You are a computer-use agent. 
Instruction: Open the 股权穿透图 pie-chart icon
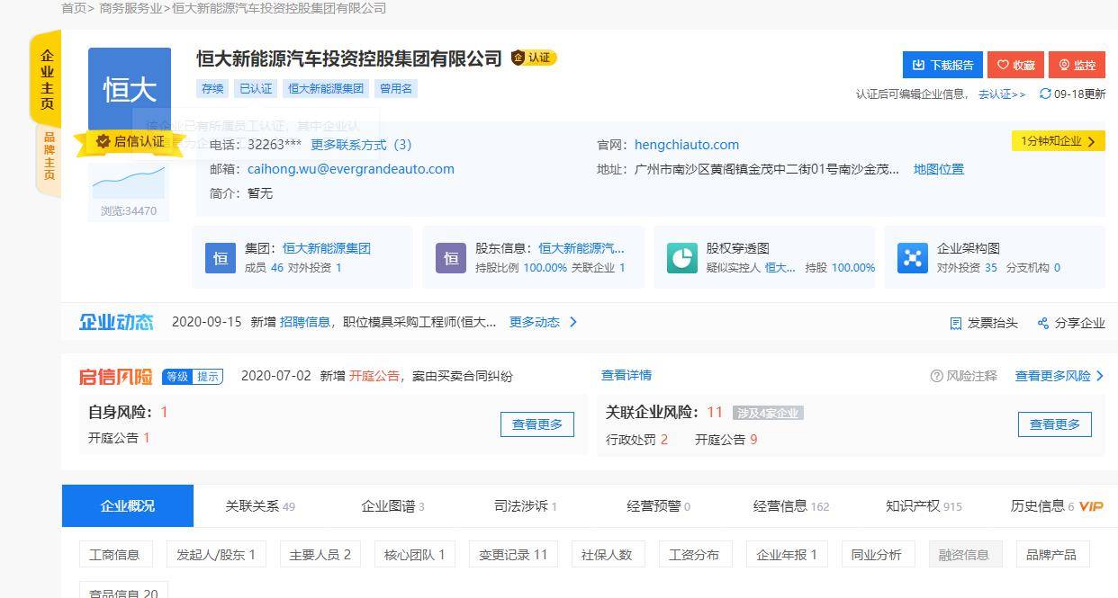(x=681, y=257)
